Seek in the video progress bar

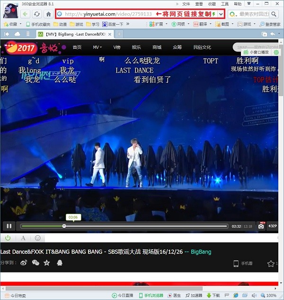[x=124, y=226]
